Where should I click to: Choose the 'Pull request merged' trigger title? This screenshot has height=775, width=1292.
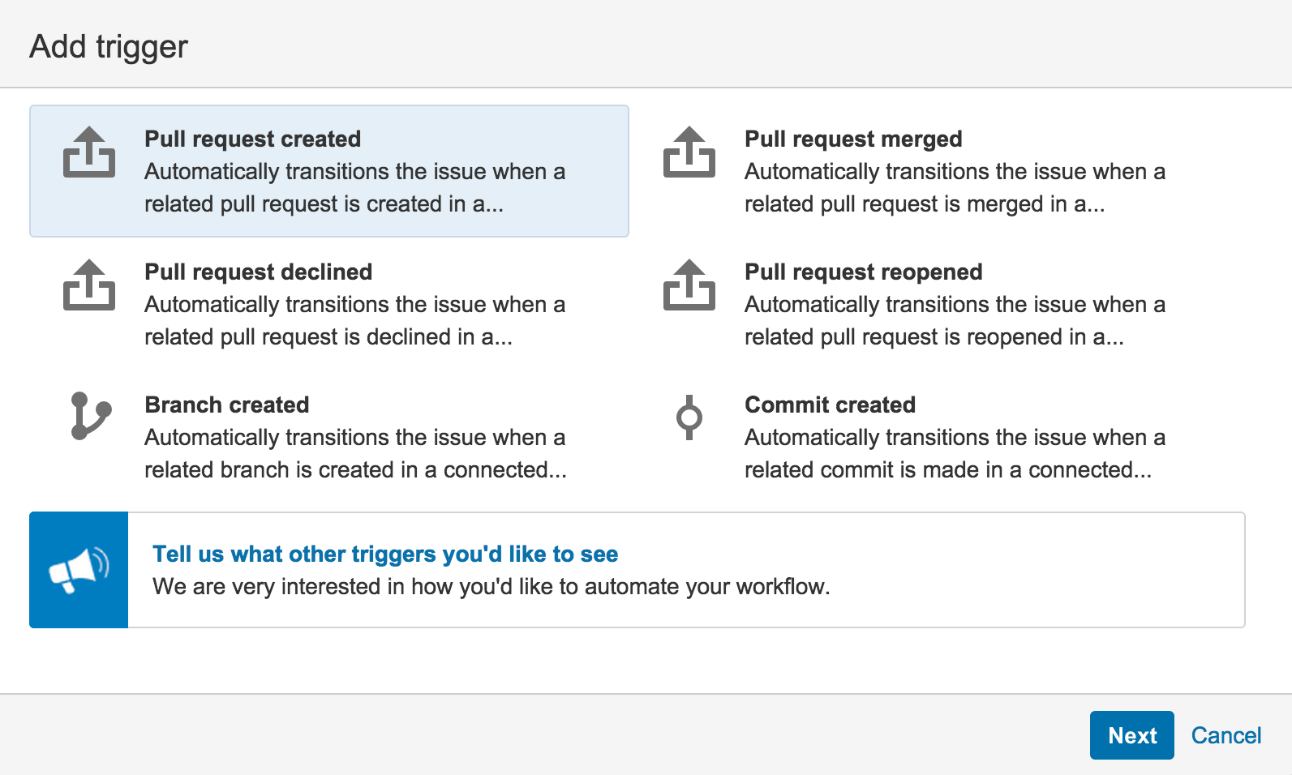[852, 139]
